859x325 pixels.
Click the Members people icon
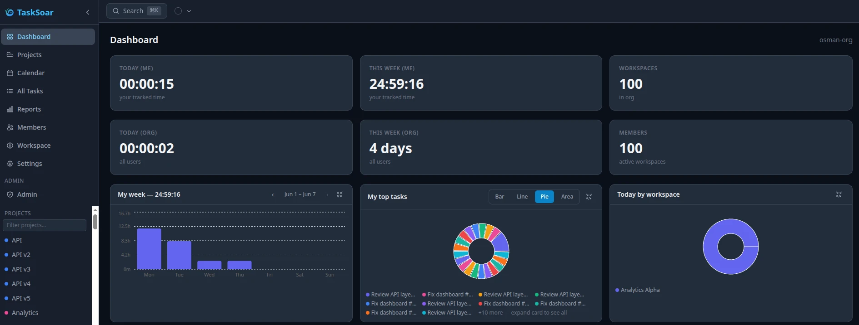(10, 127)
